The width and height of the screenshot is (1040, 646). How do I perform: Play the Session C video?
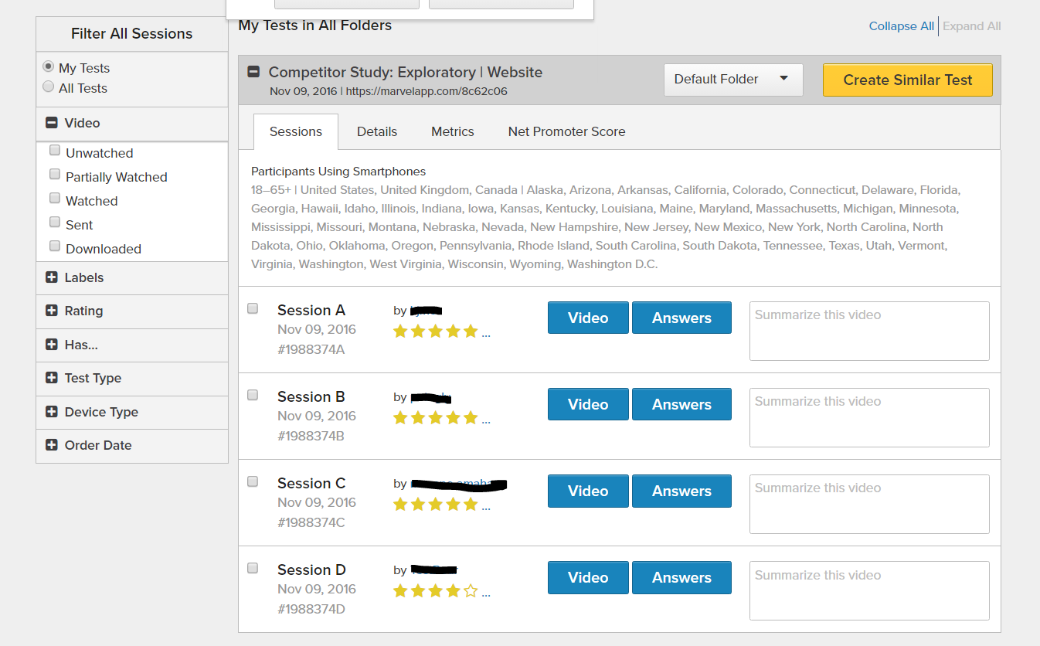588,491
